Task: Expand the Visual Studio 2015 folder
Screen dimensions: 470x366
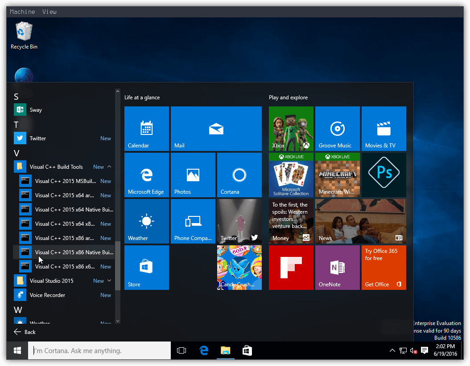Action: [64, 281]
